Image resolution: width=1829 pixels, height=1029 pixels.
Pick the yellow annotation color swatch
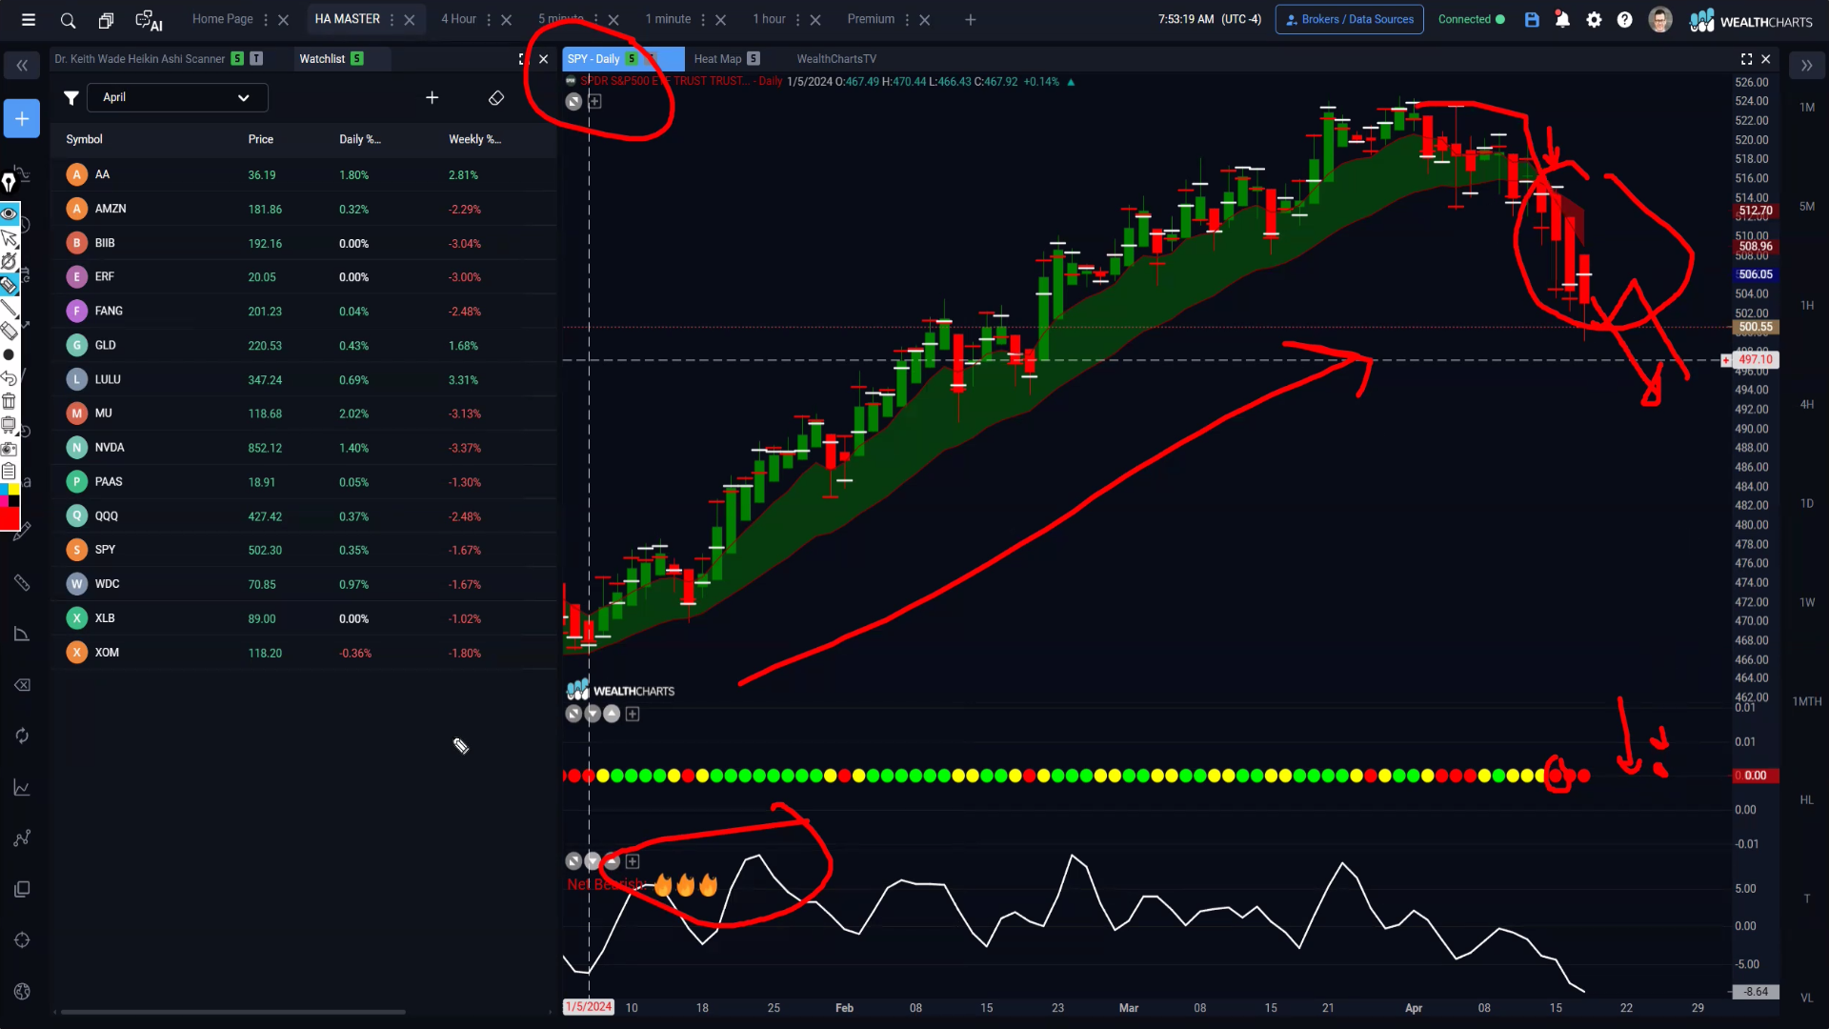[x=14, y=490]
